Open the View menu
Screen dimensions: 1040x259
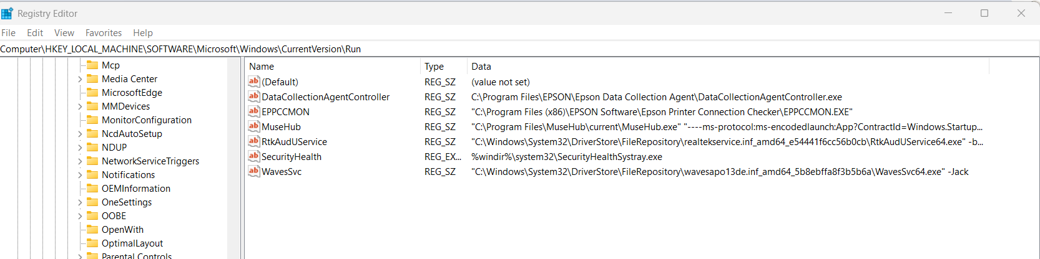64,33
